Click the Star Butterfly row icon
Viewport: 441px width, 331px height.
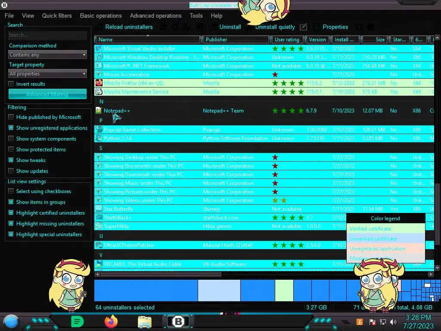click(x=99, y=209)
